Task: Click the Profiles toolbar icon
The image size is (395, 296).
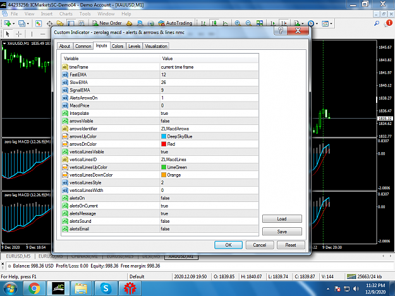Action: (x=21, y=23)
